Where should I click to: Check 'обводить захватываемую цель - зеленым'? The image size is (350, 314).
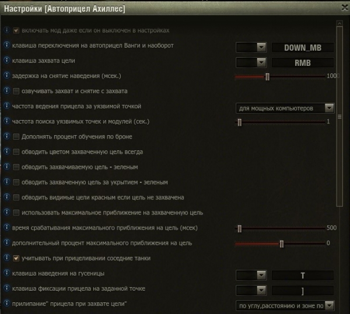coord(16,167)
